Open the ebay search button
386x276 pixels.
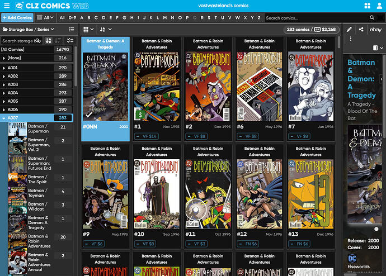point(375,30)
